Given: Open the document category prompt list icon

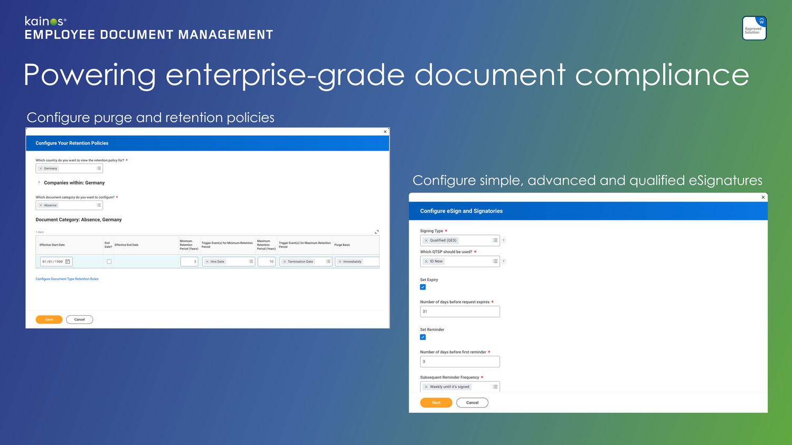Looking at the screenshot, I should coord(99,205).
